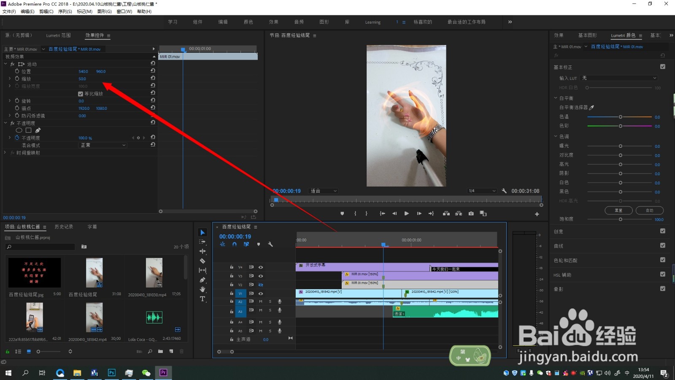Open the 混合模式 blend mode dropdown
The height and width of the screenshot is (380, 675).
tap(103, 145)
